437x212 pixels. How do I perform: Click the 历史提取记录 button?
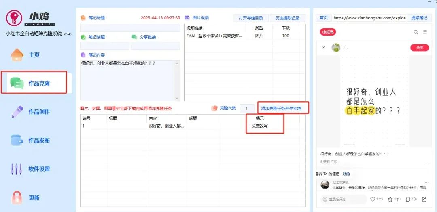287,18
